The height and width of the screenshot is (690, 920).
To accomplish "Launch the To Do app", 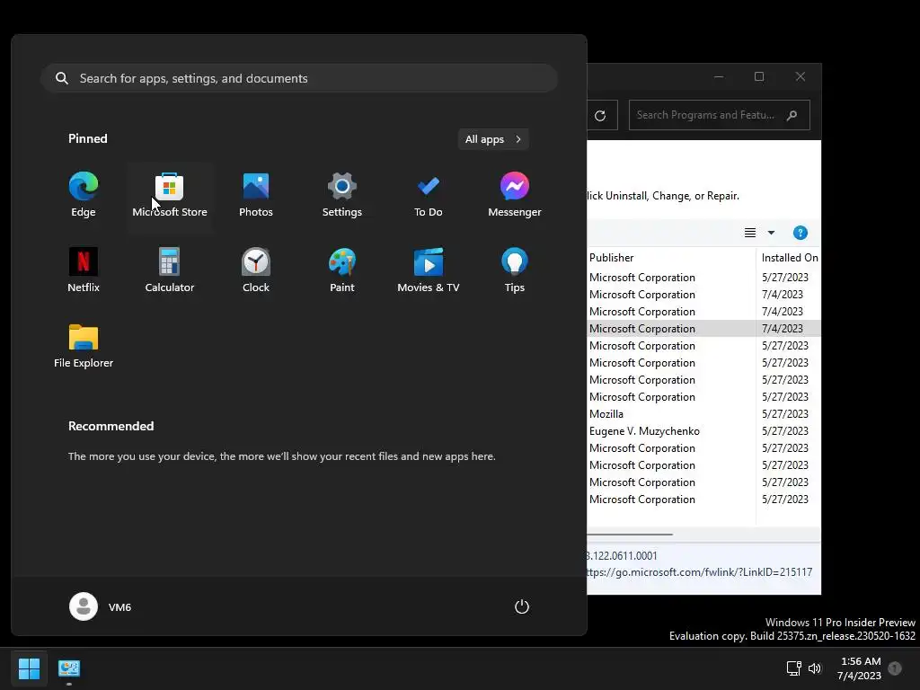I will point(429,195).
